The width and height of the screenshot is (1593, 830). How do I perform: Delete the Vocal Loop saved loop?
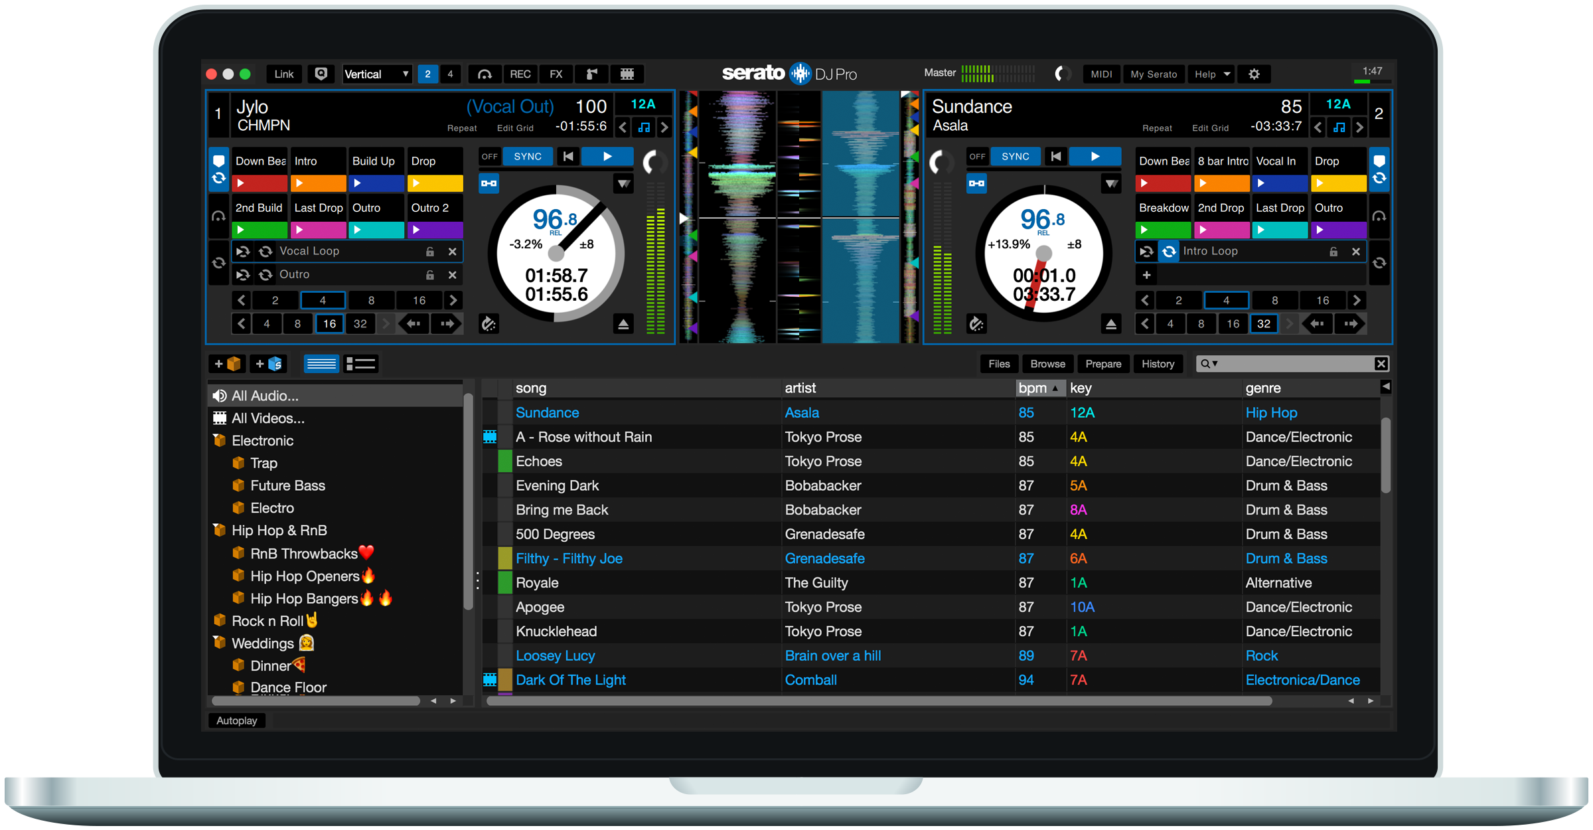pos(452,252)
